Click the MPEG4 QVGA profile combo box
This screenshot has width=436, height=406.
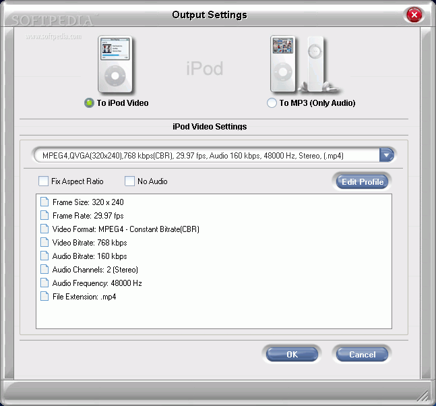coord(214,155)
